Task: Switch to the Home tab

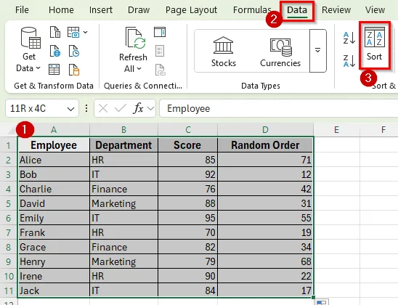Action: point(61,10)
